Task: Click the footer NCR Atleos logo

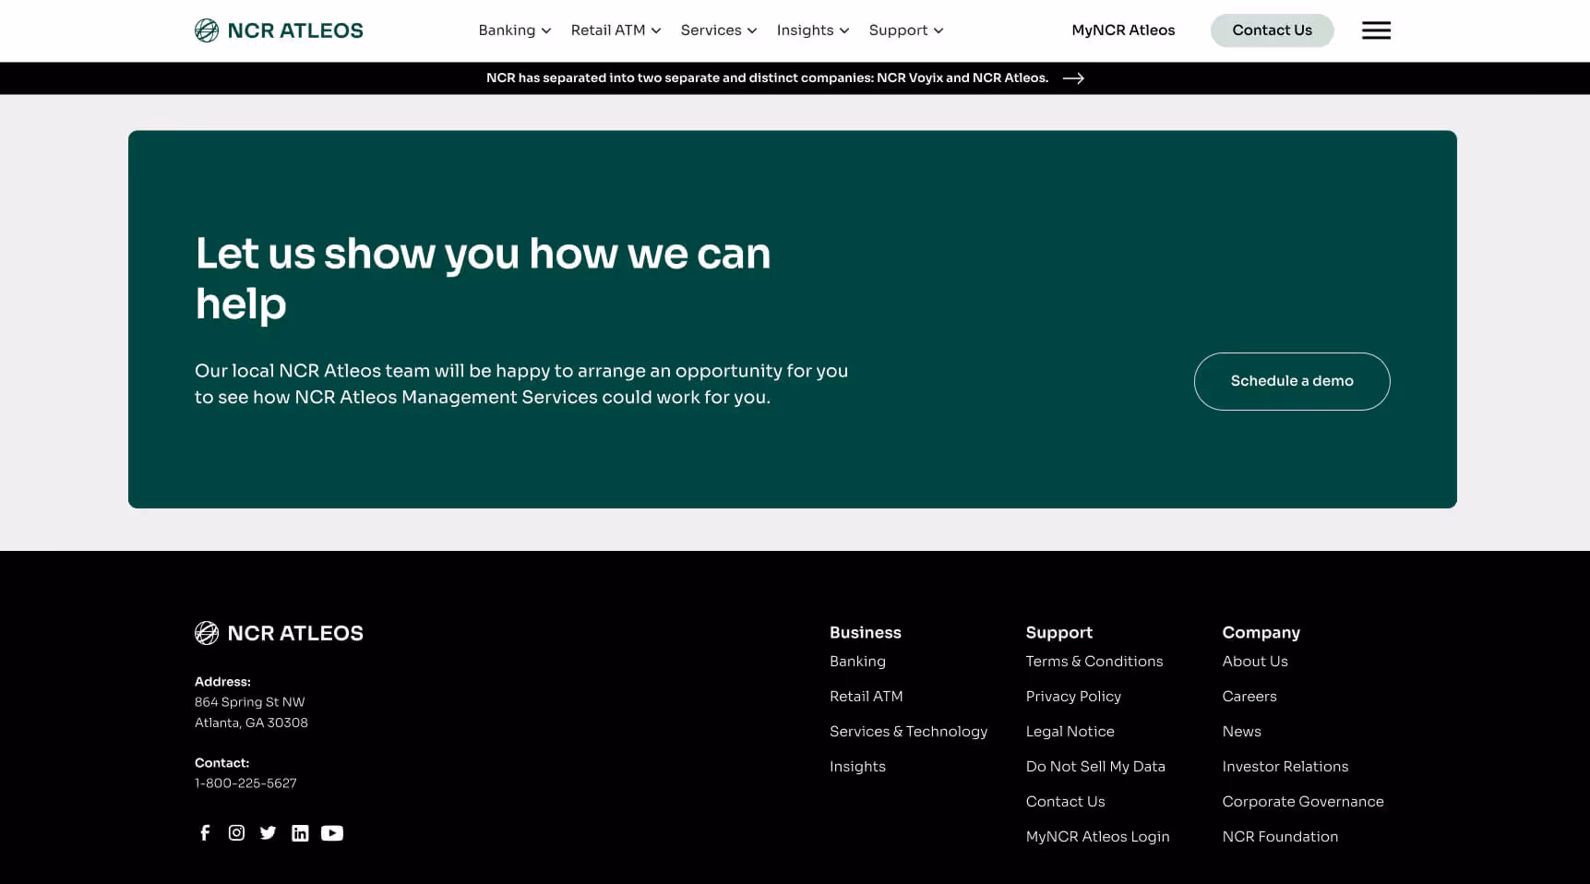Action: pos(279,633)
